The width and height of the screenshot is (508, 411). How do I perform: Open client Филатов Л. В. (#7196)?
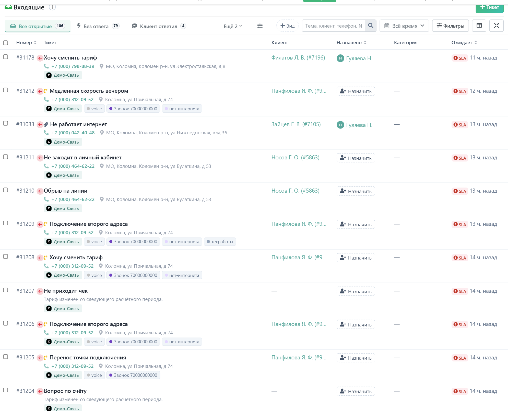click(x=298, y=58)
